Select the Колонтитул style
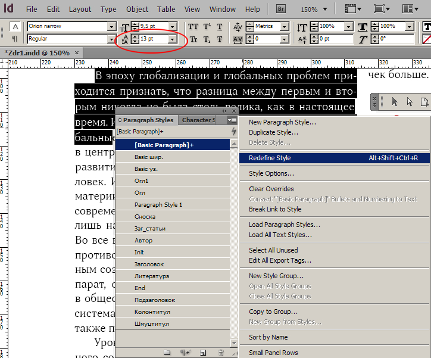This screenshot has width=431, height=358. coord(173,312)
